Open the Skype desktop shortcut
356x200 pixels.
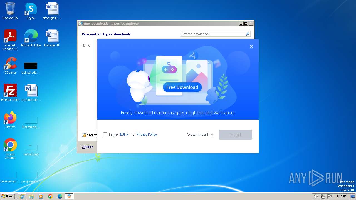pos(31,11)
